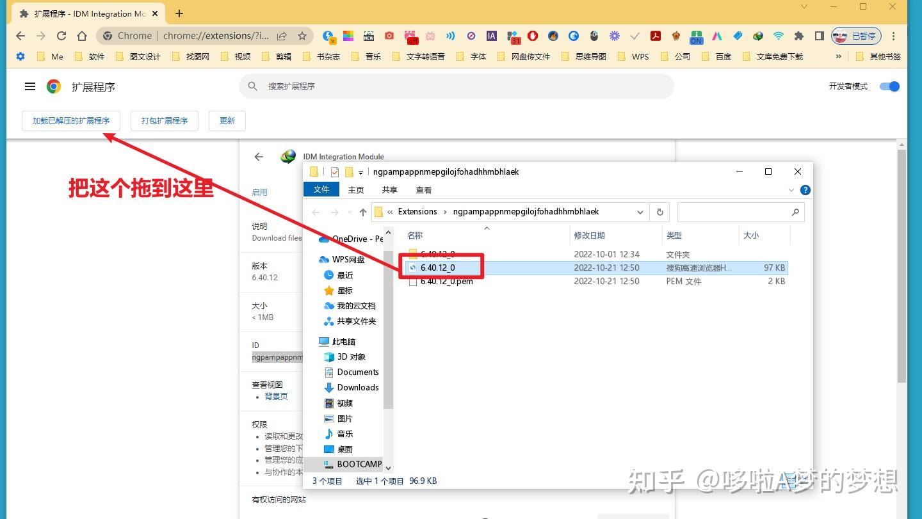Click the Explorer search input box
Viewport: 922px width, 519px height.
741,212
